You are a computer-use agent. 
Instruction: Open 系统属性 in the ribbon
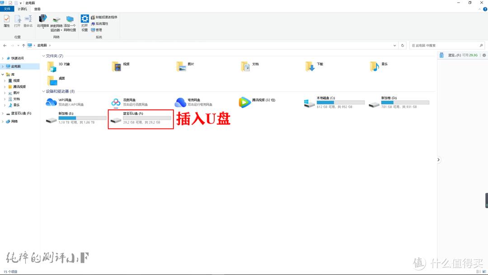99,24
